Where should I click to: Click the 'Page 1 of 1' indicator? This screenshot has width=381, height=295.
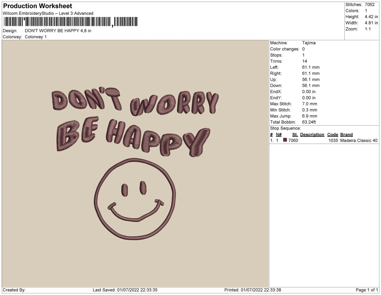tap(367, 290)
